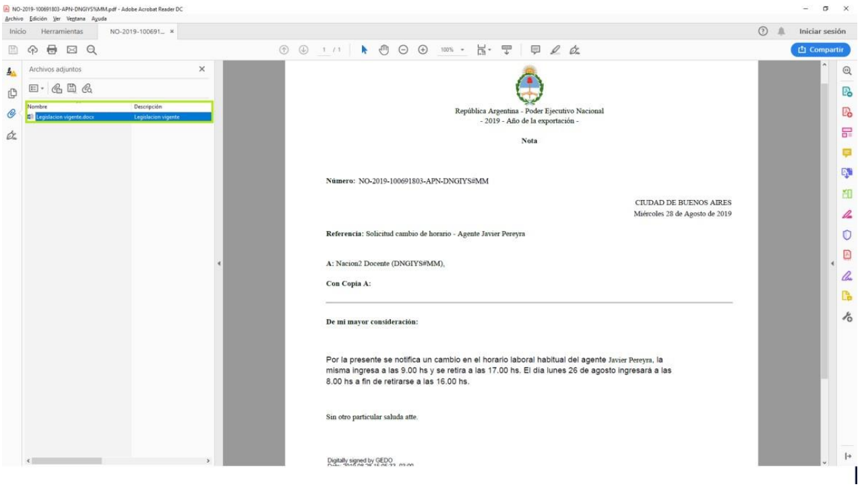Open the attachments paperclip panel icon
The height and width of the screenshot is (499, 862).
(11, 114)
